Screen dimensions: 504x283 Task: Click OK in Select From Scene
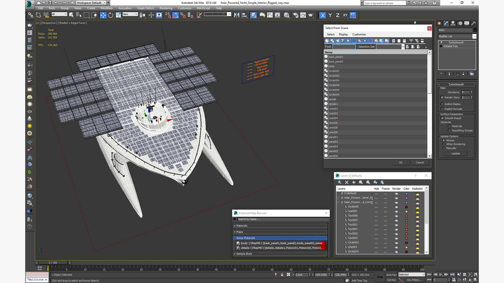coord(401,162)
